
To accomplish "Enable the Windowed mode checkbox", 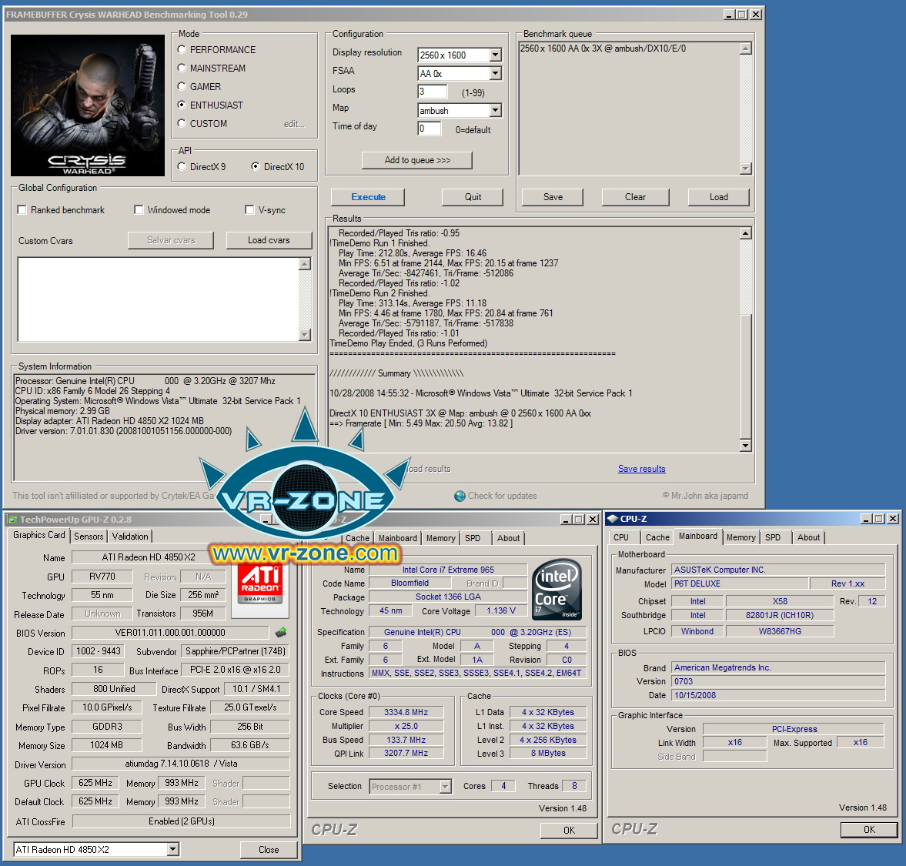I will 139,209.
